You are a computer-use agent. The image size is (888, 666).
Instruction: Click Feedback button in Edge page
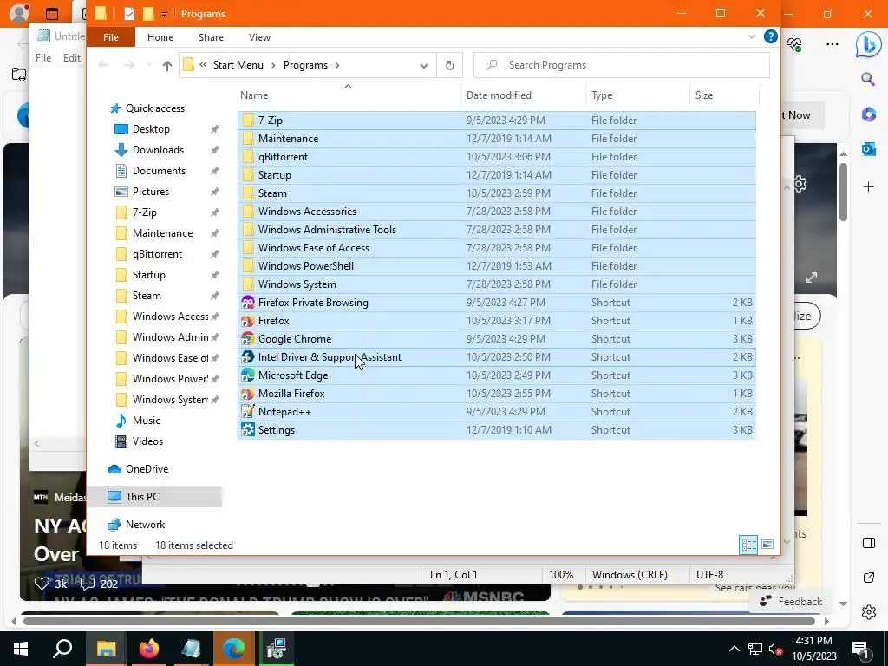point(791,602)
